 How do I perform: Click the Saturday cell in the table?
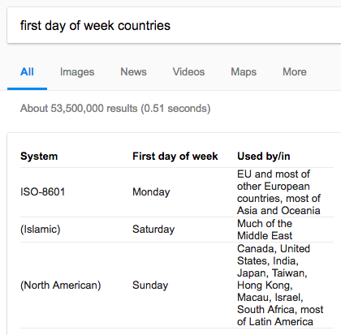click(153, 230)
